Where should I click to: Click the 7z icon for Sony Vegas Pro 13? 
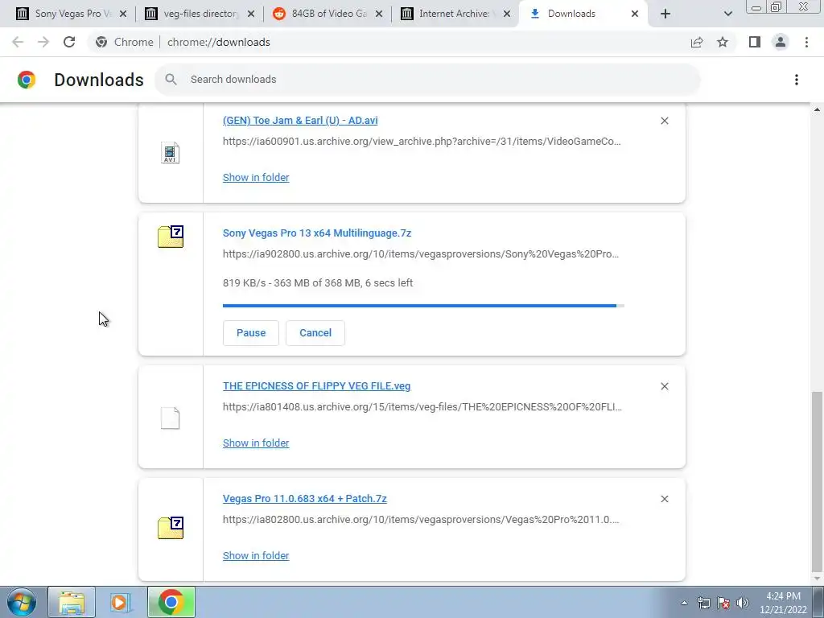point(171,237)
